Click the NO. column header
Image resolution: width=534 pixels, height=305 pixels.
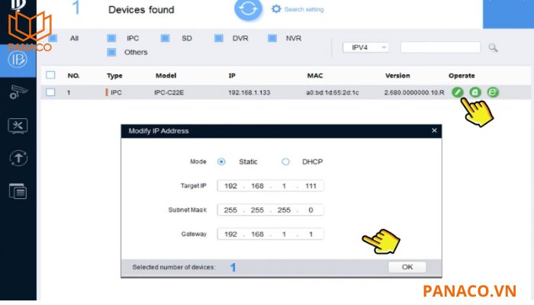point(73,75)
